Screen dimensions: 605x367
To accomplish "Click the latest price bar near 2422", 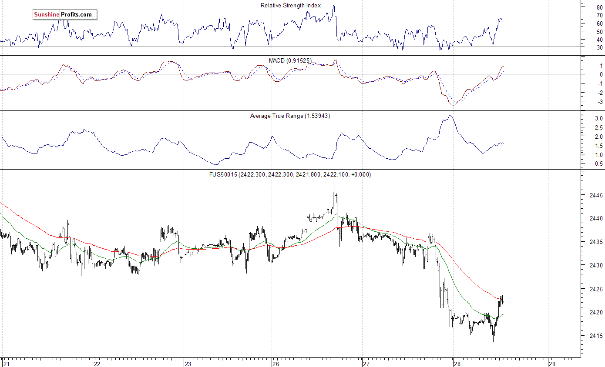I will [503, 302].
